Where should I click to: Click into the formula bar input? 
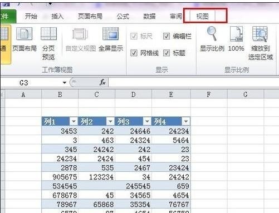[193, 82]
